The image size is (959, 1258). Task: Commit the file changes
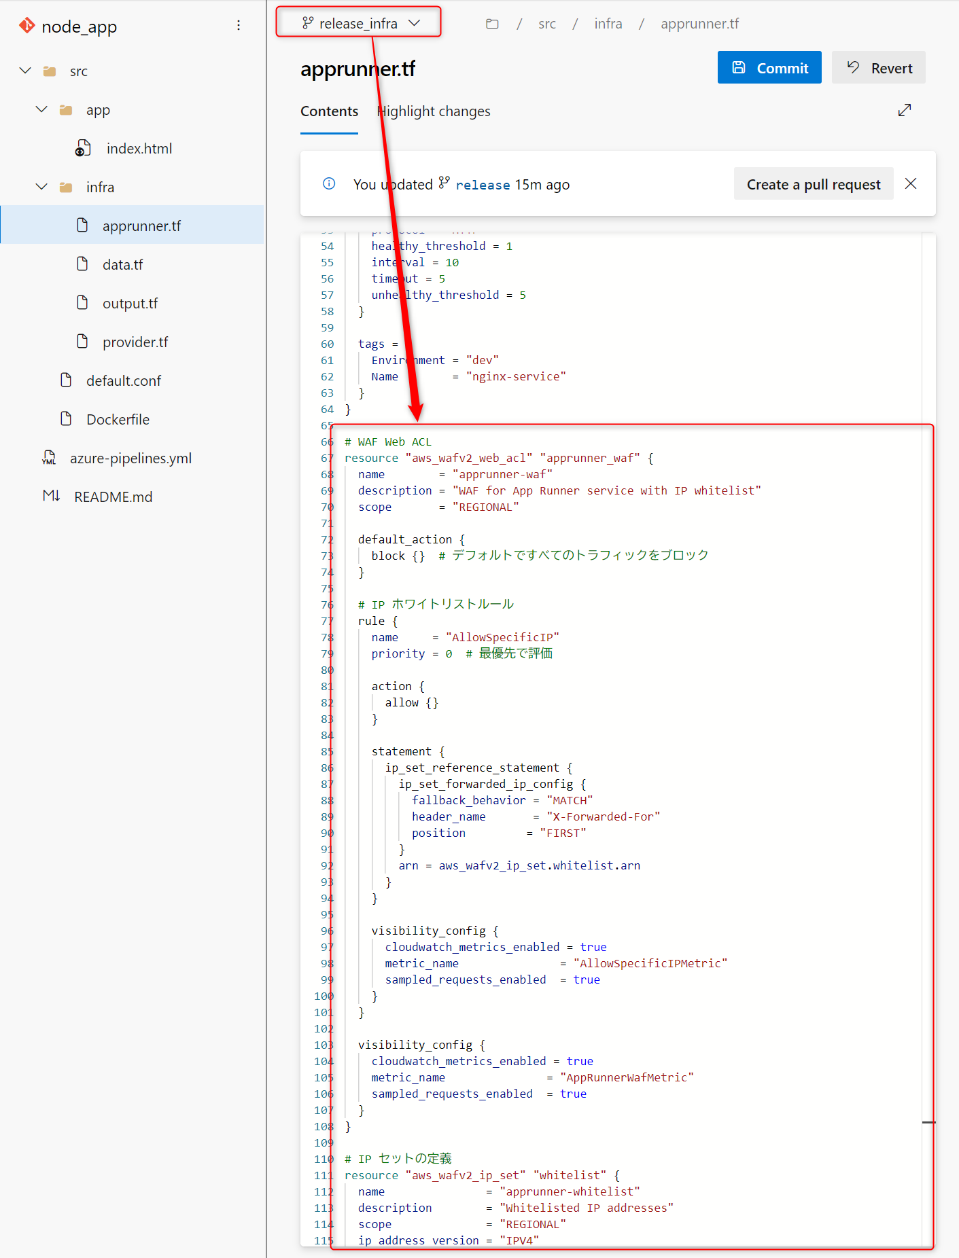pos(769,67)
